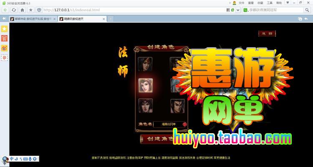
Task: Open a new tab with plus button
Action: click(111, 19)
